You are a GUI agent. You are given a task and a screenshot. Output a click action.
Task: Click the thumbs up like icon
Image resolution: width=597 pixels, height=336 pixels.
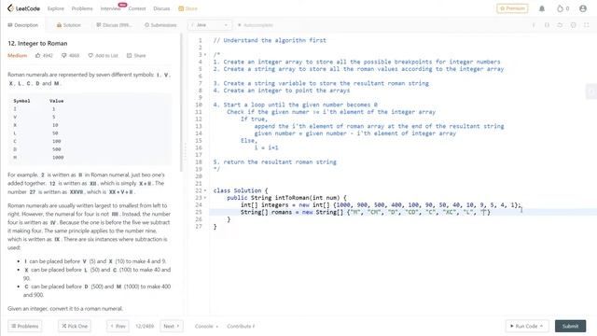click(x=38, y=56)
